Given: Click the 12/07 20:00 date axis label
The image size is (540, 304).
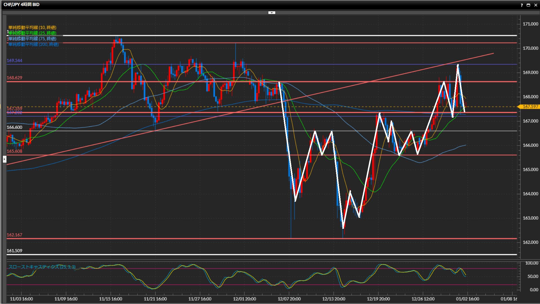Looking at the screenshot, I should coord(289,299).
